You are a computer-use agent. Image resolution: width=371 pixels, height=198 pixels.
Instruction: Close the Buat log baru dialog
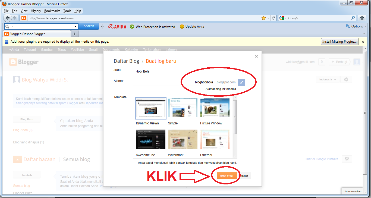coord(256,56)
